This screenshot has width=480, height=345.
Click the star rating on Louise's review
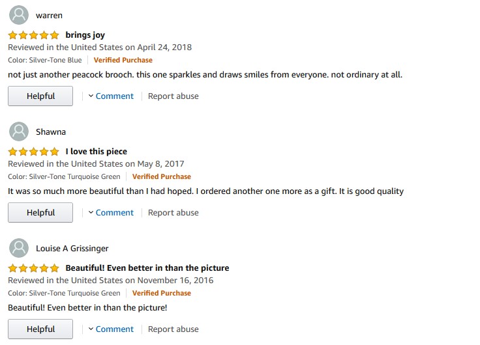point(33,268)
